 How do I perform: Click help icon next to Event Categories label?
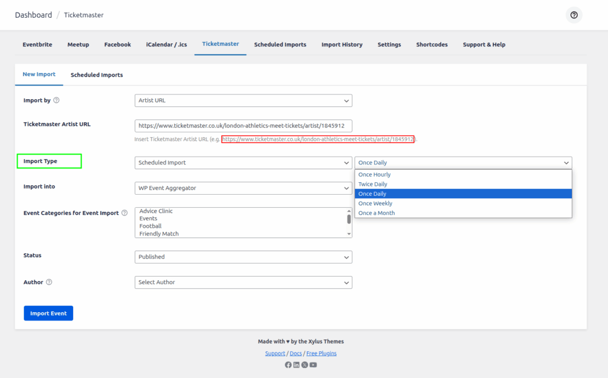(x=124, y=213)
